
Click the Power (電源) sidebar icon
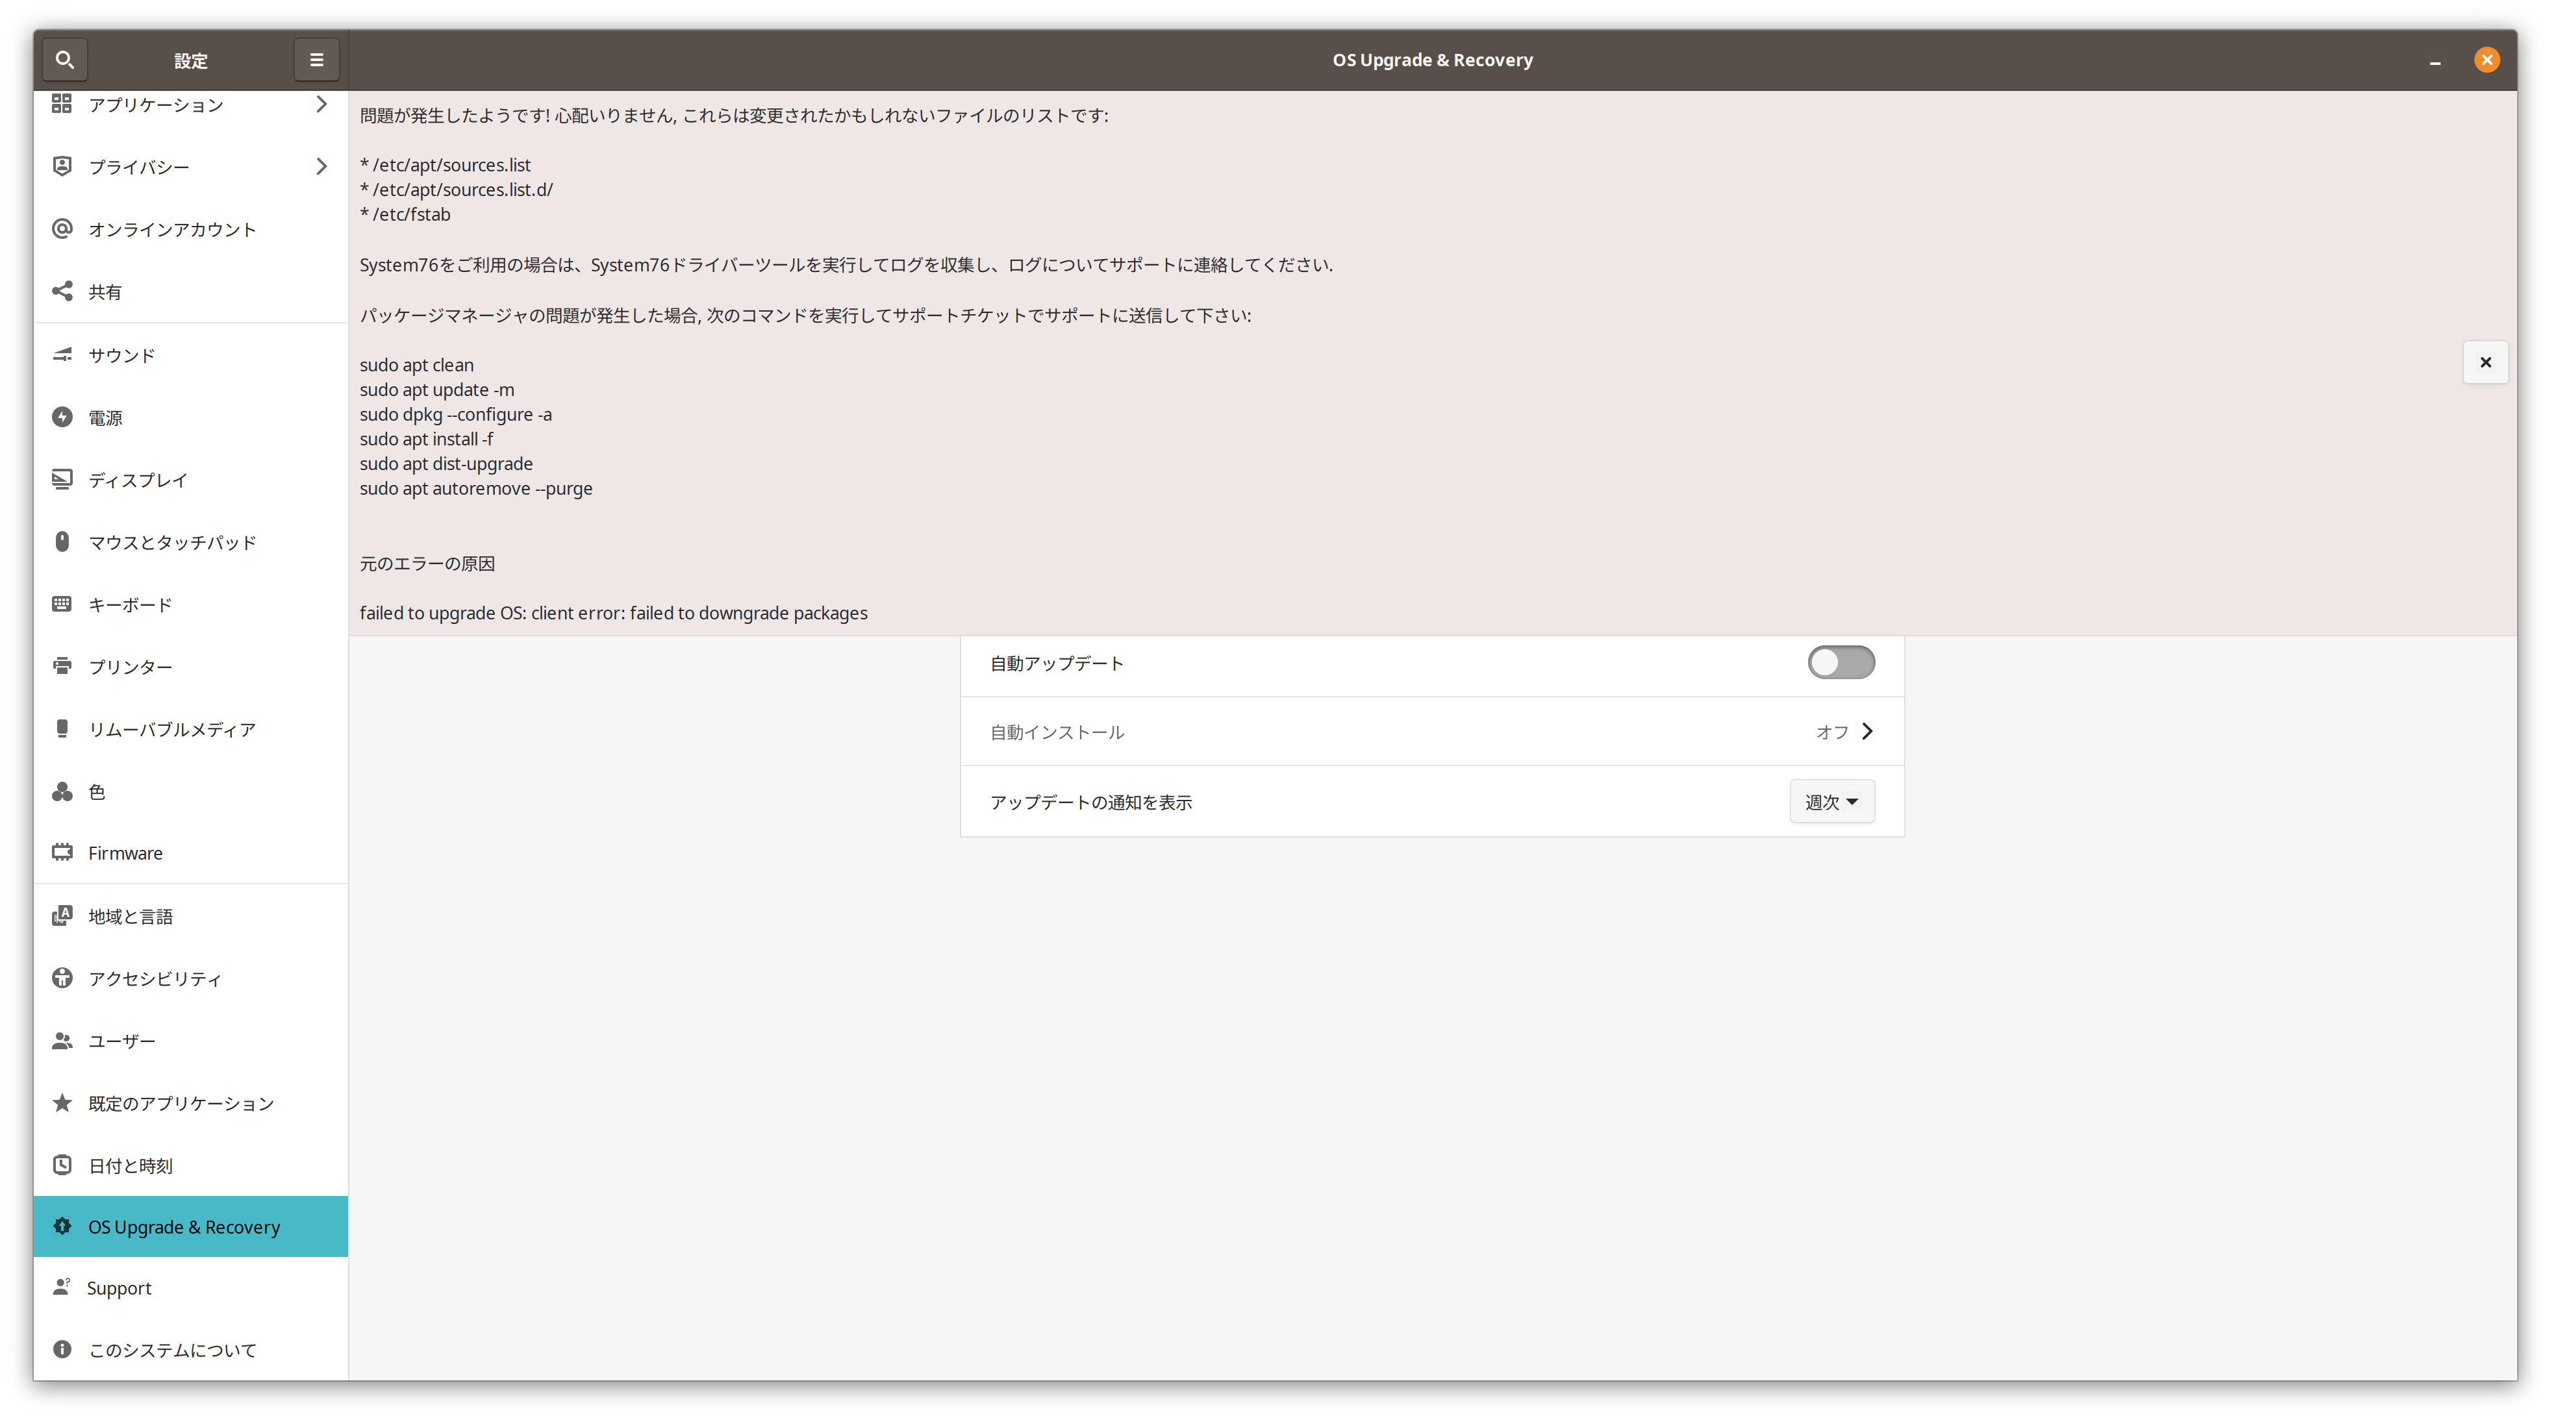point(62,417)
